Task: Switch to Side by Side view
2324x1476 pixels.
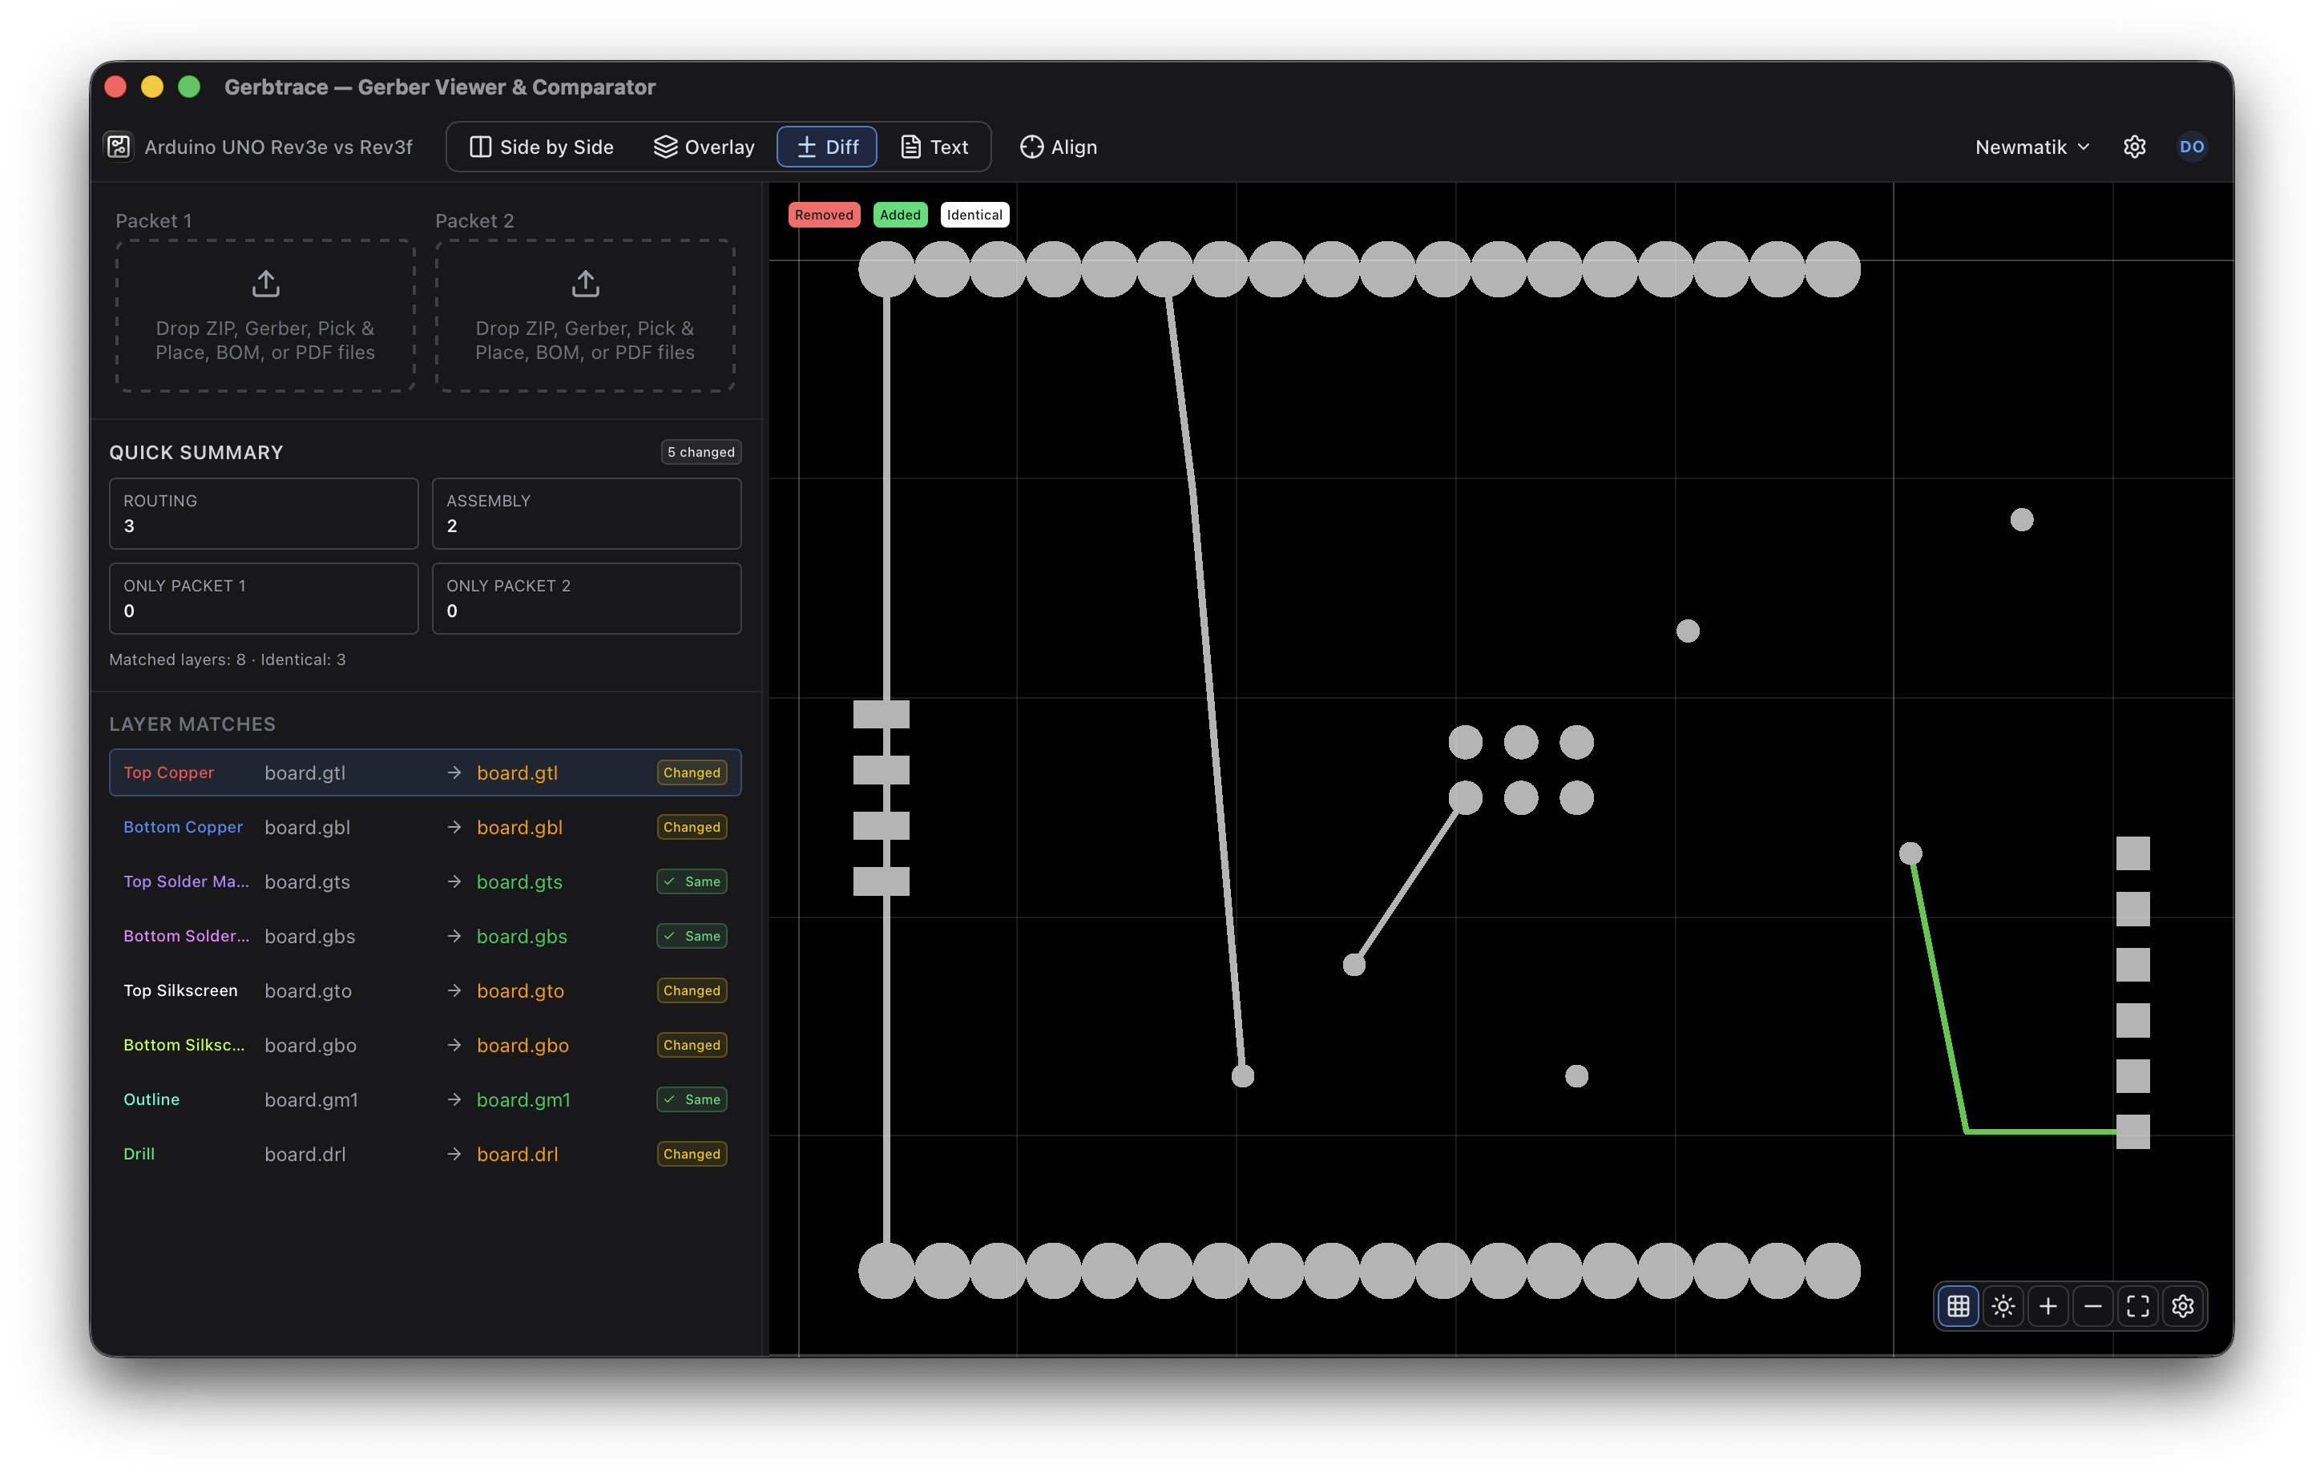Action: (542, 147)
